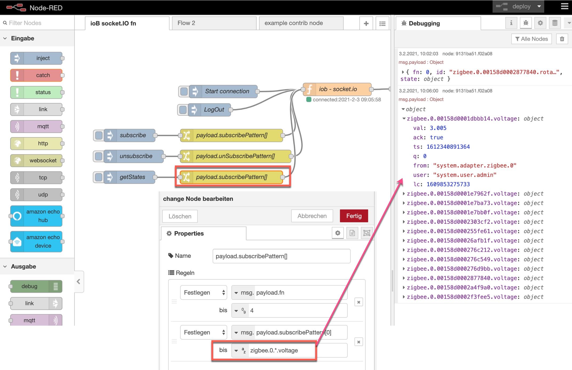Select the Properties tab in edit dialog

pos(204,234)
